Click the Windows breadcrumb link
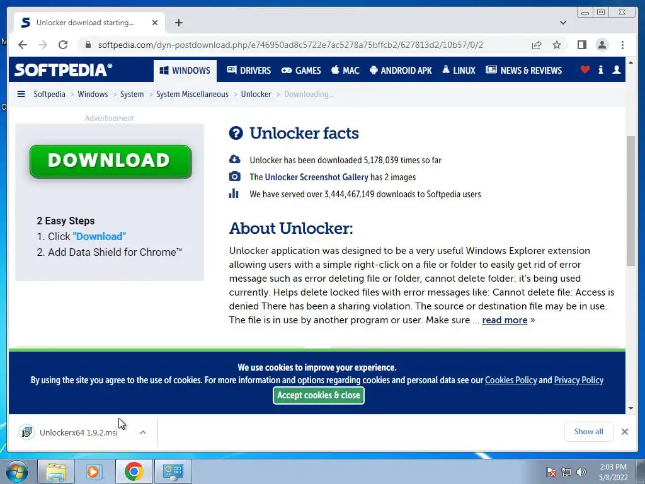This screenshot has width=645, height=484. pos(93,95)
